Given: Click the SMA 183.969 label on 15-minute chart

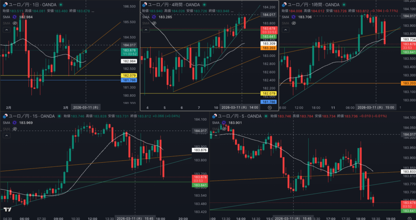Looking at the screenshot, I should [26, 123].
